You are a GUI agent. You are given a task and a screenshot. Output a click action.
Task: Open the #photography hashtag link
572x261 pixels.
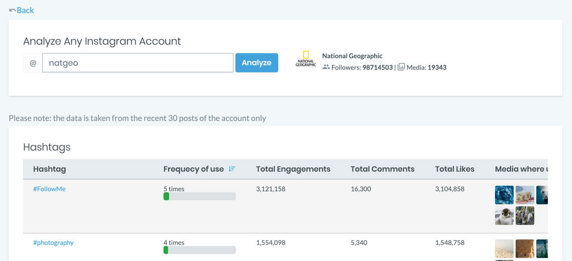click(x=53, y=243)
